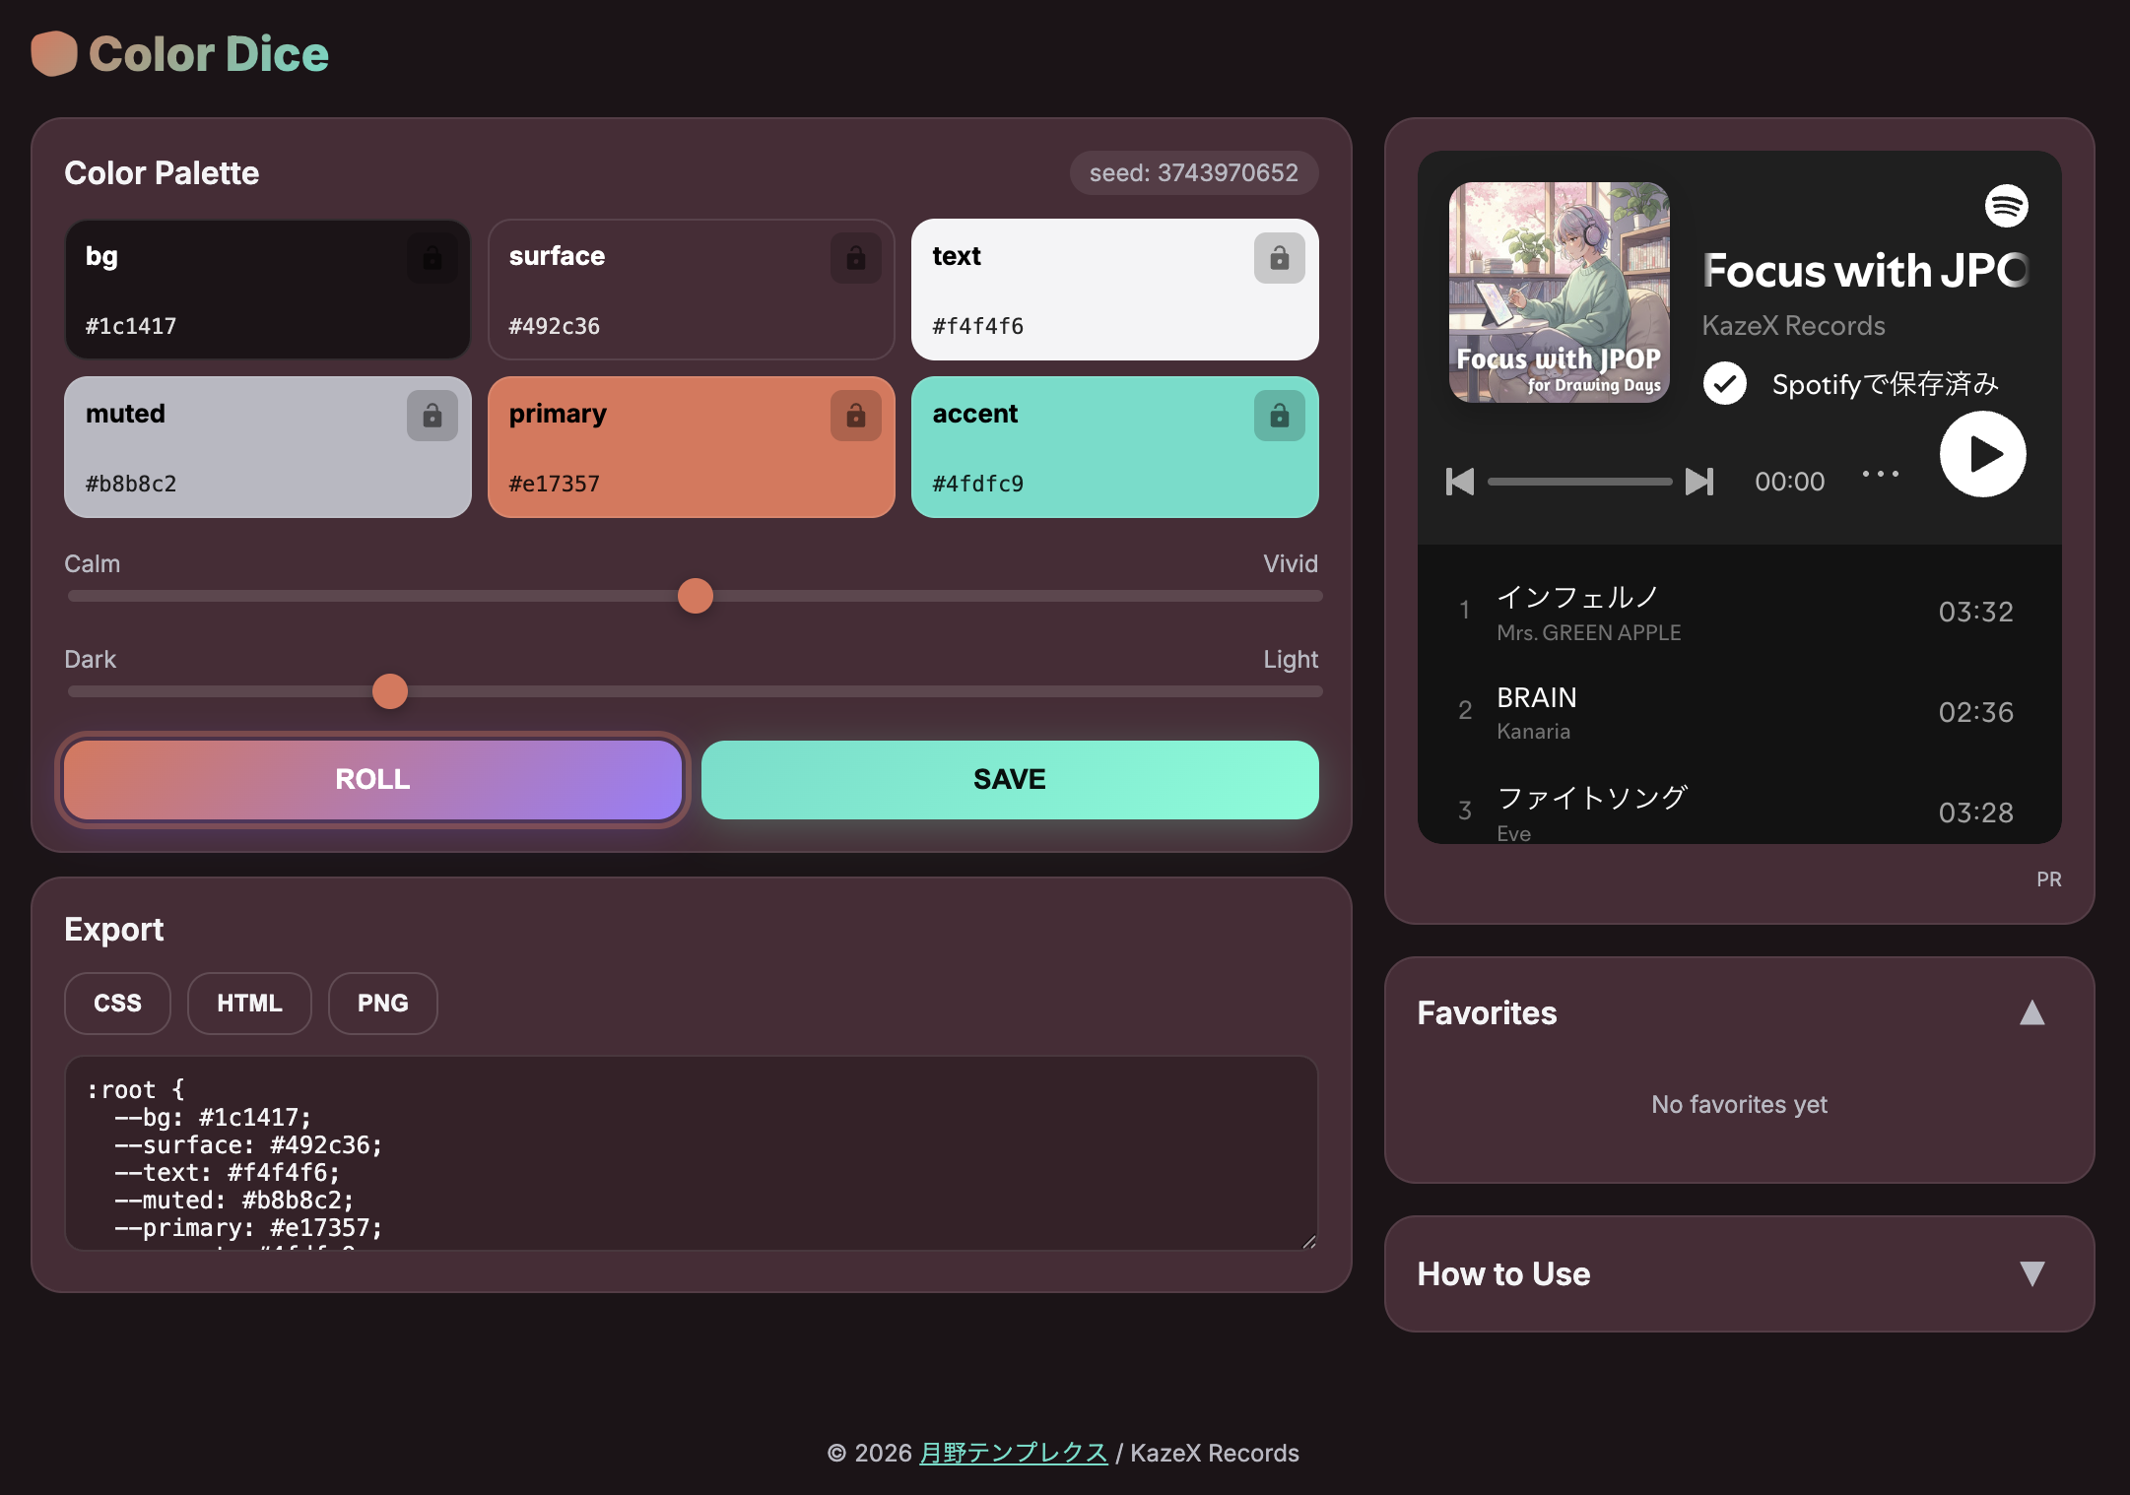This screenshot has height=1495, width=2130.
Task: Click the Color Dice logo icon
Action: click(54, 54)
